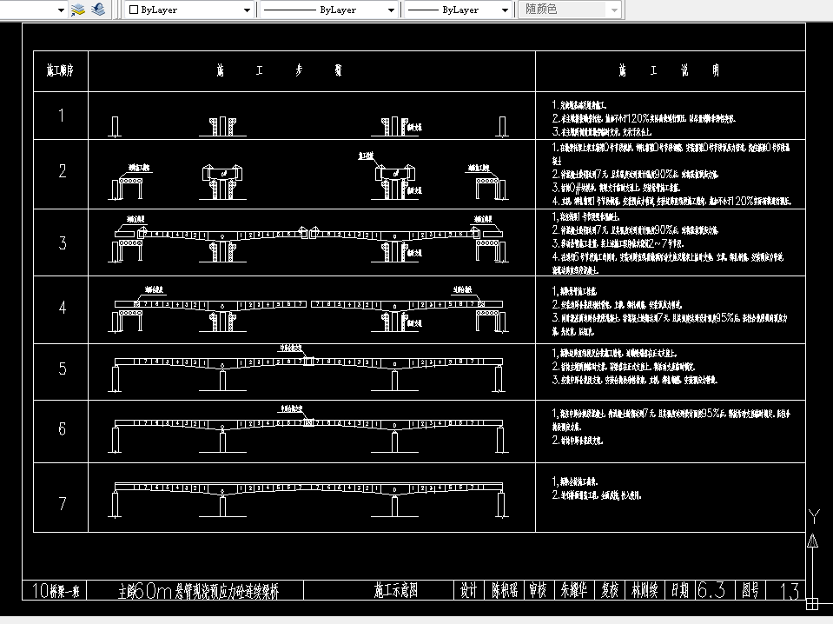Screen dimensions: 833x624
Task: Click the UCS origin icon square
Action: (812, 604)
